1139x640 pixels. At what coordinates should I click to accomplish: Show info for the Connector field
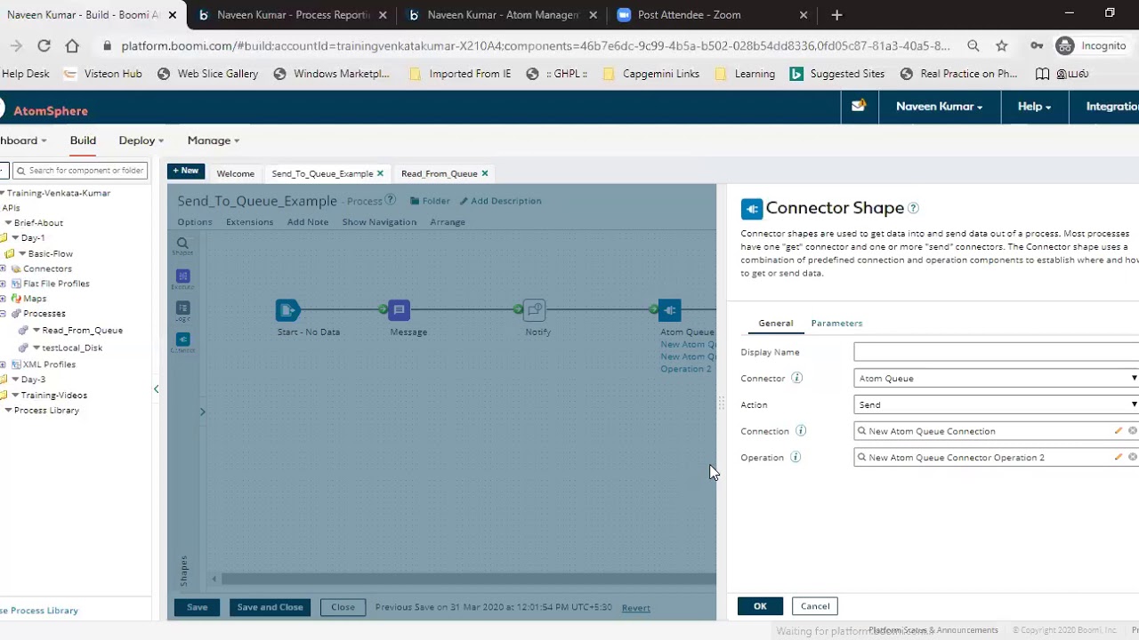[x=797, y=378]
